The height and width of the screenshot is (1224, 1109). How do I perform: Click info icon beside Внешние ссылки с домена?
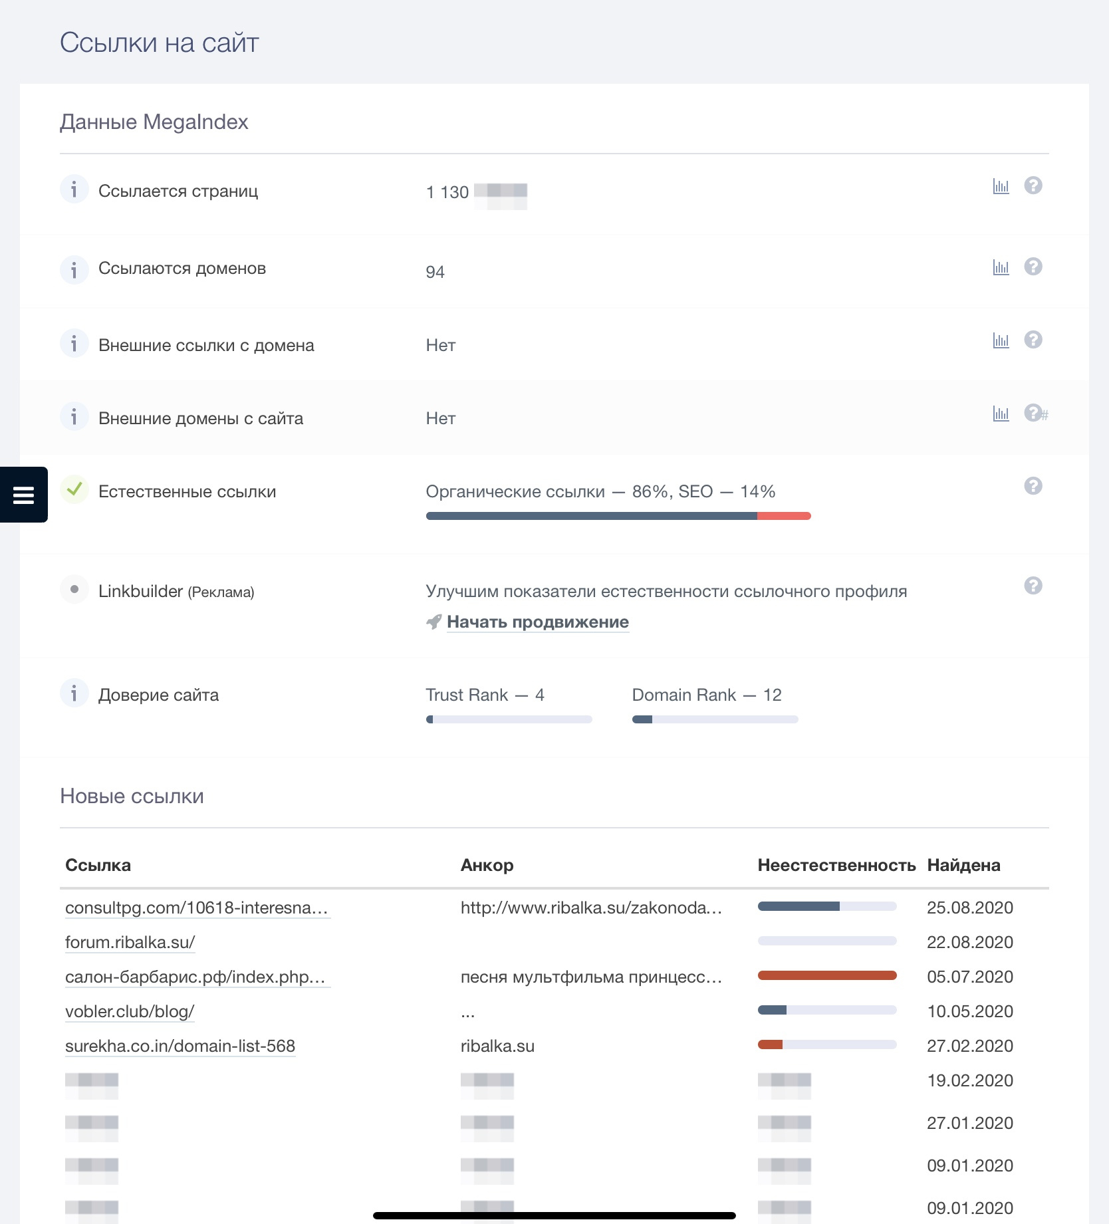coord(74,344)
